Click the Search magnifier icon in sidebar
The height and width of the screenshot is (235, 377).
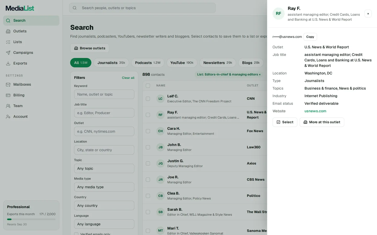click(x=8, y=21)
